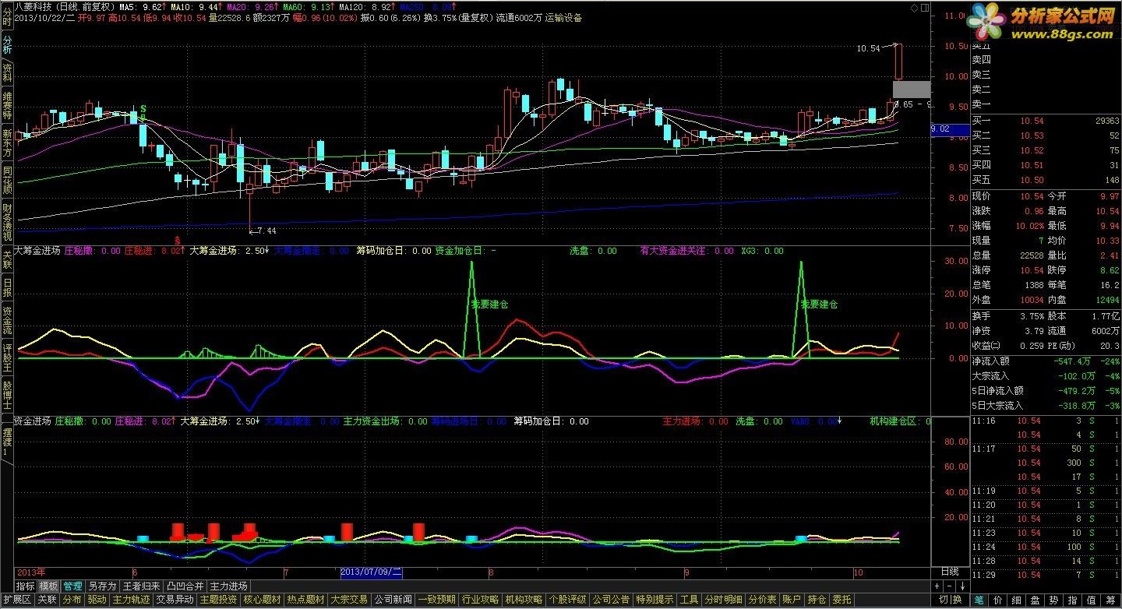Screen dimensions: 1122x609
Task: Click 扩展区 in bottom bar
Action: (x=17, y=600)
